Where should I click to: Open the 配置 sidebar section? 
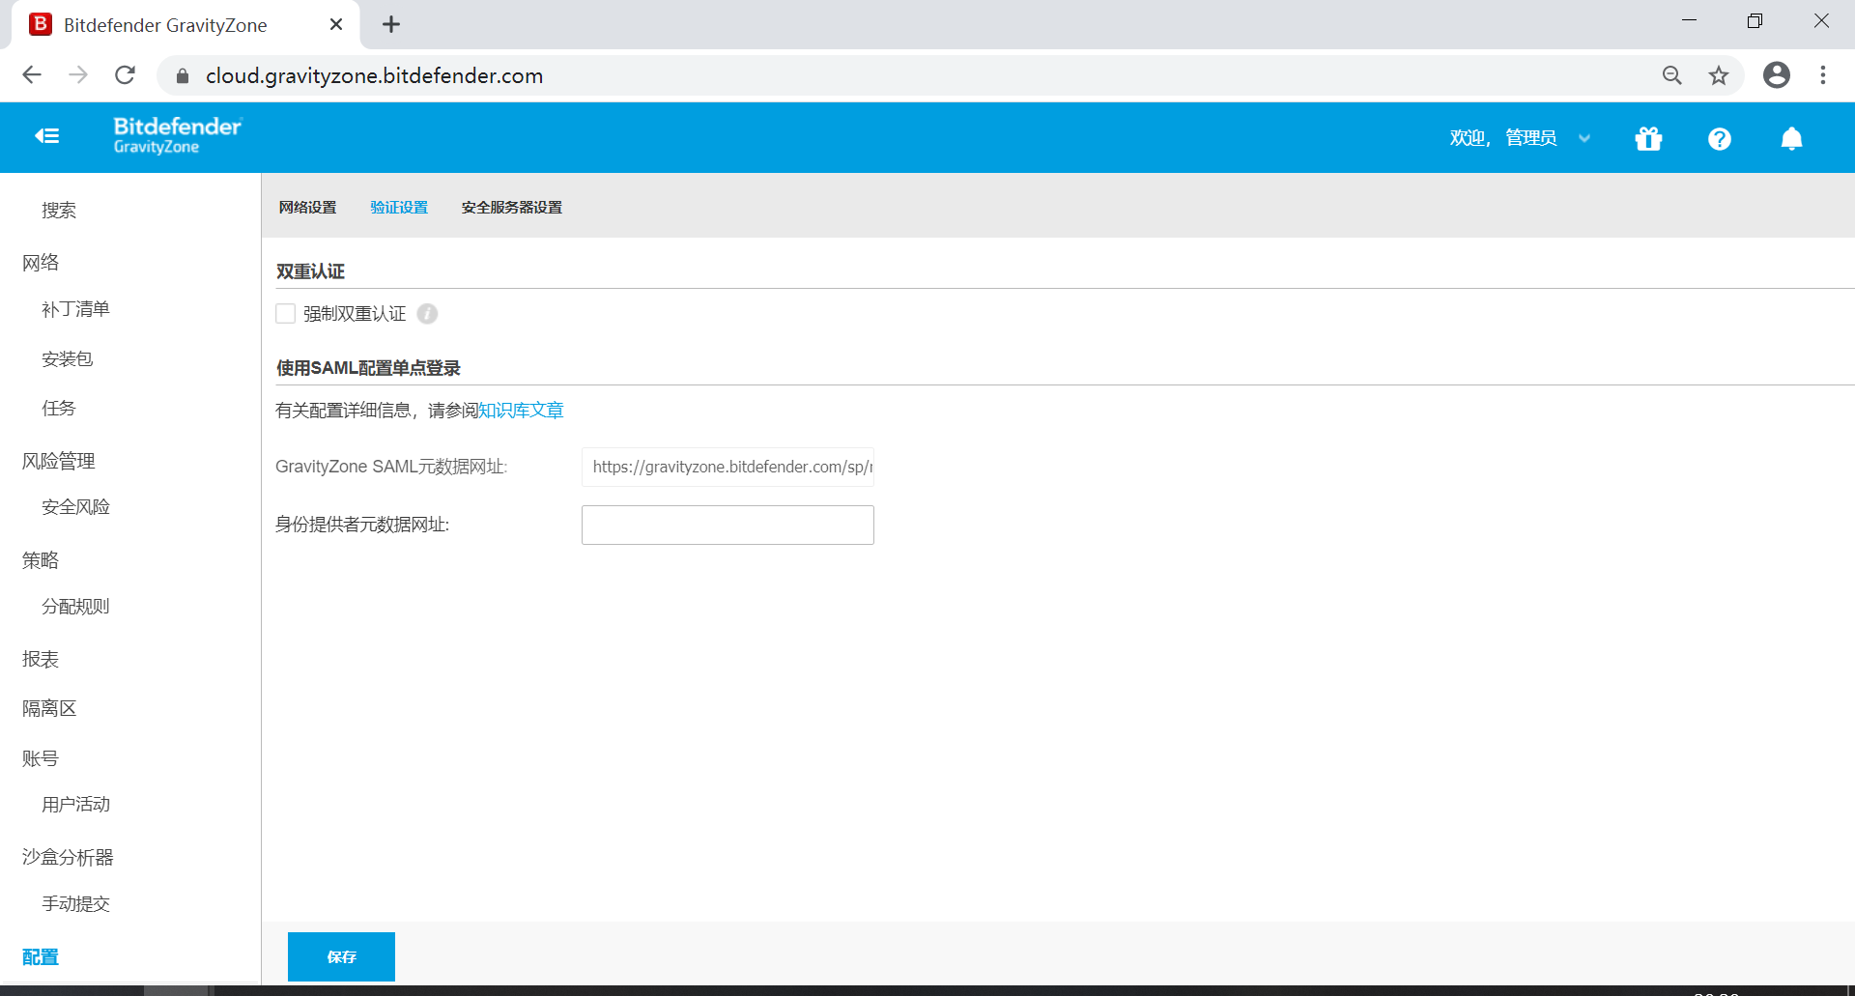coord(41,956)
